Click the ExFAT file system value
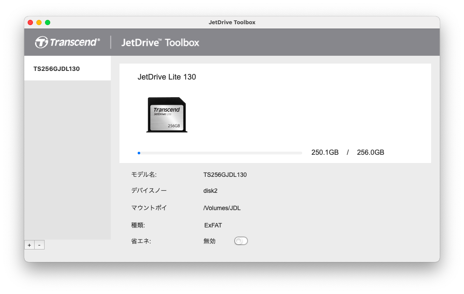This screenshot has width=464, height=294. tap(213, 225)
